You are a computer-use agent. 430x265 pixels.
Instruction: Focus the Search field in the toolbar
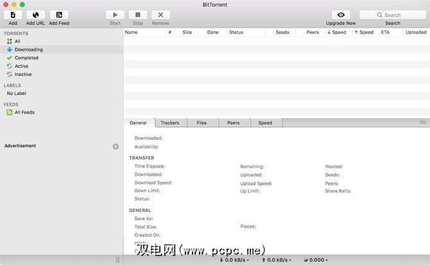(x=393, y=15)
